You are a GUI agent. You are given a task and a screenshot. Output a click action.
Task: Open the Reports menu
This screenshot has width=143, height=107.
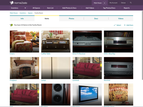[x=127, y=8]
